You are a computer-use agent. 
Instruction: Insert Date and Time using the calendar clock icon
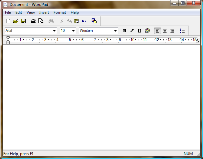[94, 21]
